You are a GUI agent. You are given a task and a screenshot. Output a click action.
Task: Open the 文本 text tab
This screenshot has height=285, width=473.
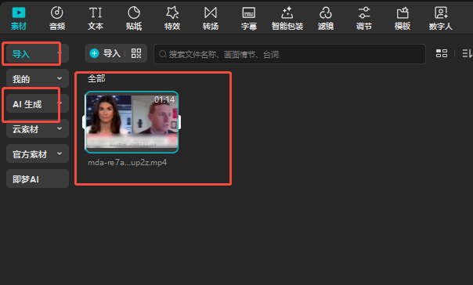tap(96, 18)
